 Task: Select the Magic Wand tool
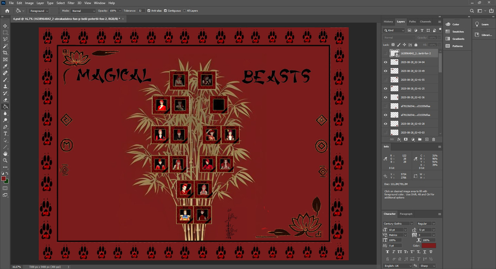click(x=5, y=46)
